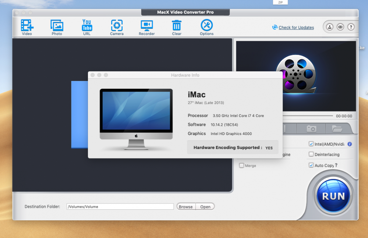Click the Intel HD Graphics 4000 value
Screen dimensions: 368x238
(x=231, y=134)
